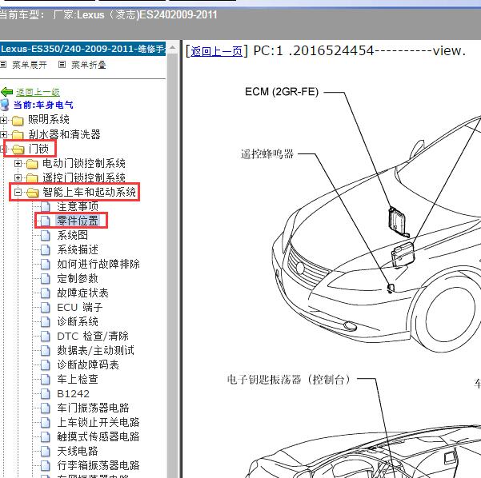Click the 菜单折叠 list icon
This screenshot has height=478, width=481.
tap(62, 64)
